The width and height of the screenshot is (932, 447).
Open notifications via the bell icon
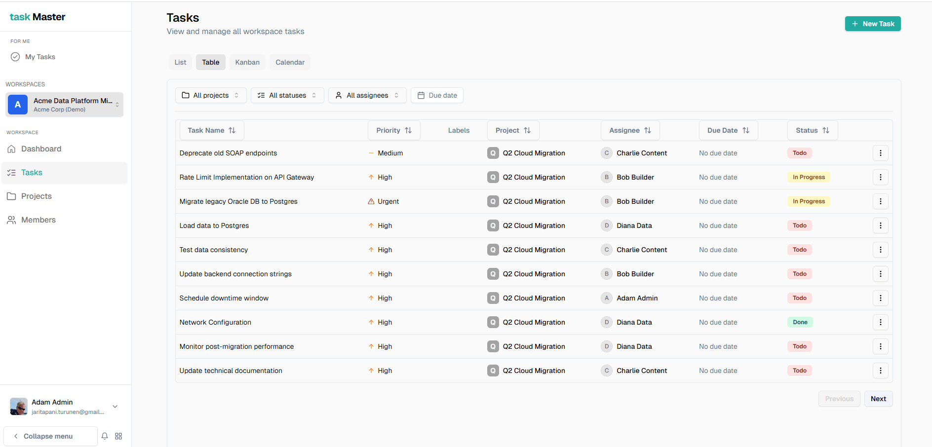(x=104, y=436)
